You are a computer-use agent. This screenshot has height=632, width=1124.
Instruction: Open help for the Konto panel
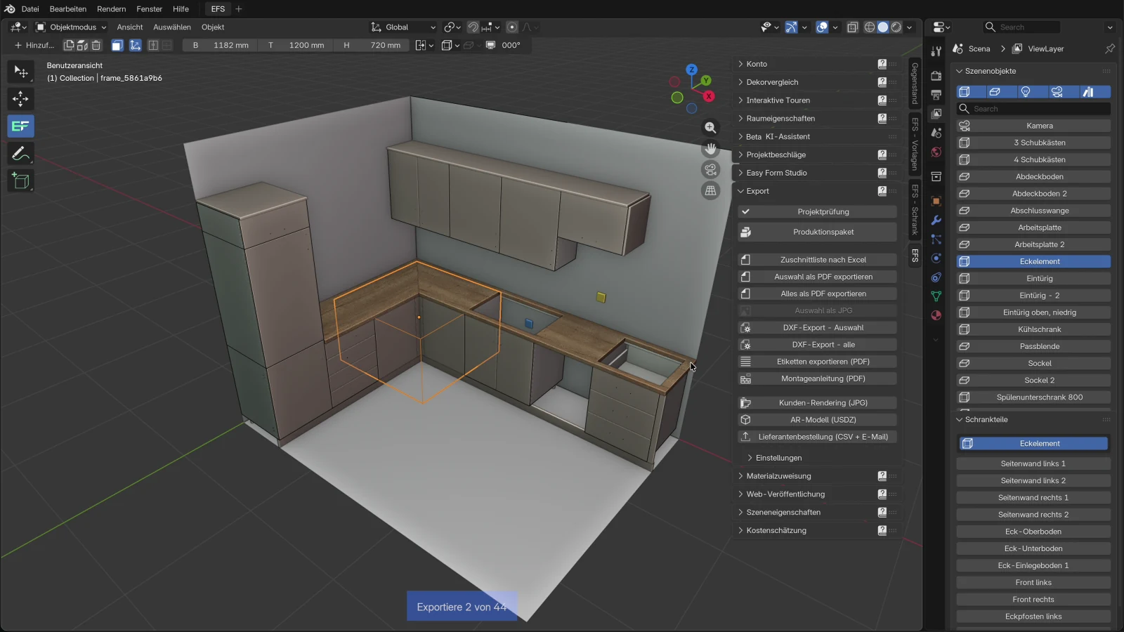click(x=882, y=64)
